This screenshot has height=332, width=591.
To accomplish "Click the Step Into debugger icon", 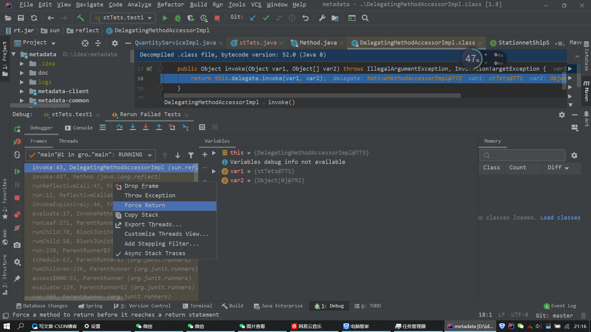I will 133,127.
